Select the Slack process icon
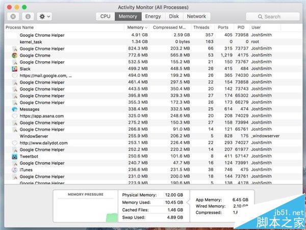The width and height of the screenshot is (306, 230). (15, 69)
